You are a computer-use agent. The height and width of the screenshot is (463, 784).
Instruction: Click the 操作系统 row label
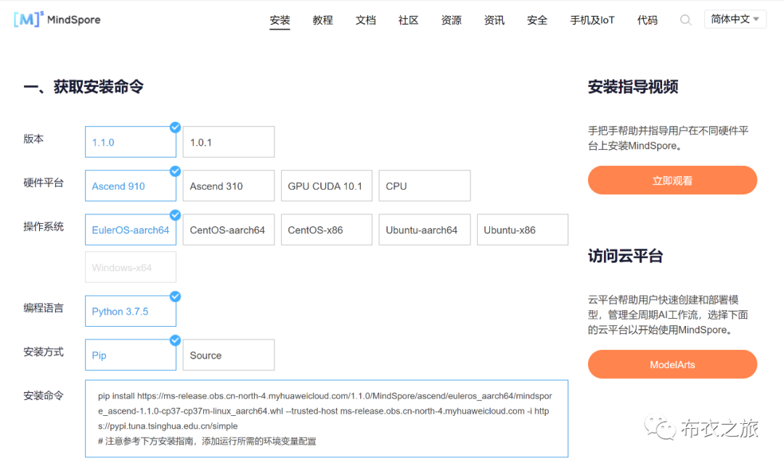[44, 227]
